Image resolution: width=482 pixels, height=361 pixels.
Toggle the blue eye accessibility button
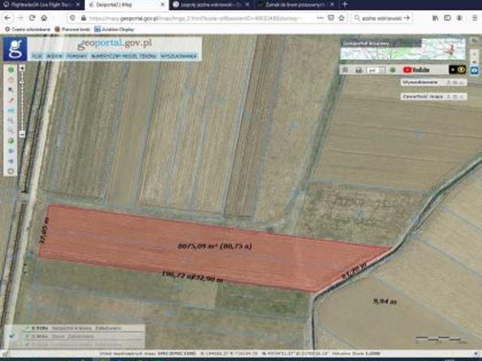[474, 70]
